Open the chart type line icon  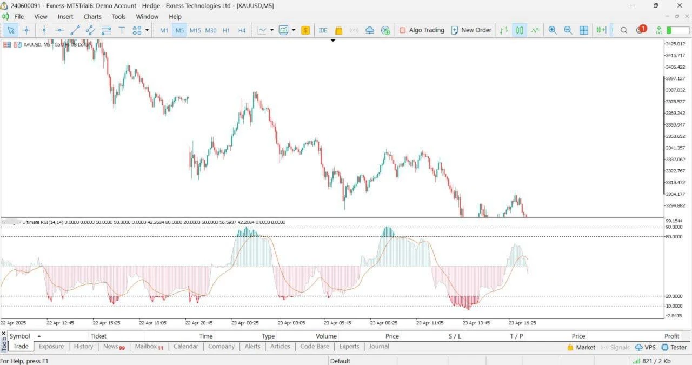tap(262, 30)
